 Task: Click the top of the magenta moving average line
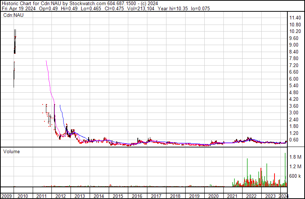point(46,61)
